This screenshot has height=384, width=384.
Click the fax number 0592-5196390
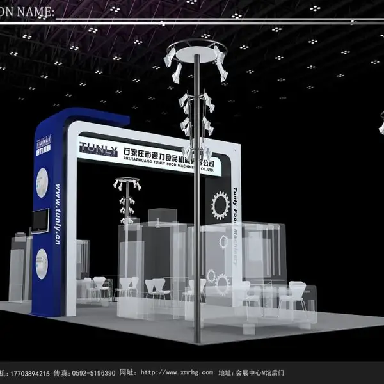93,373
